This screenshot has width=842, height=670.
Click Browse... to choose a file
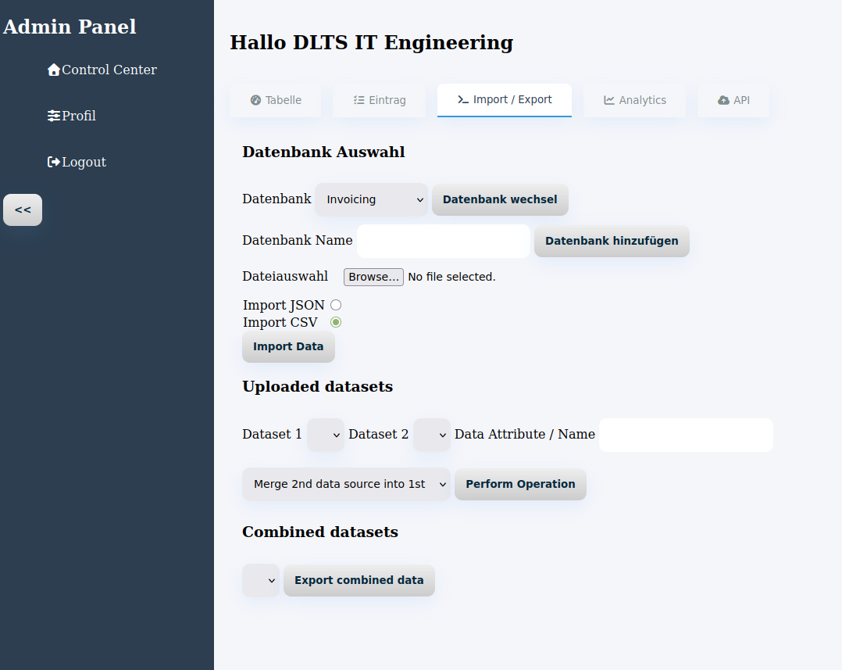coord(373,277)
